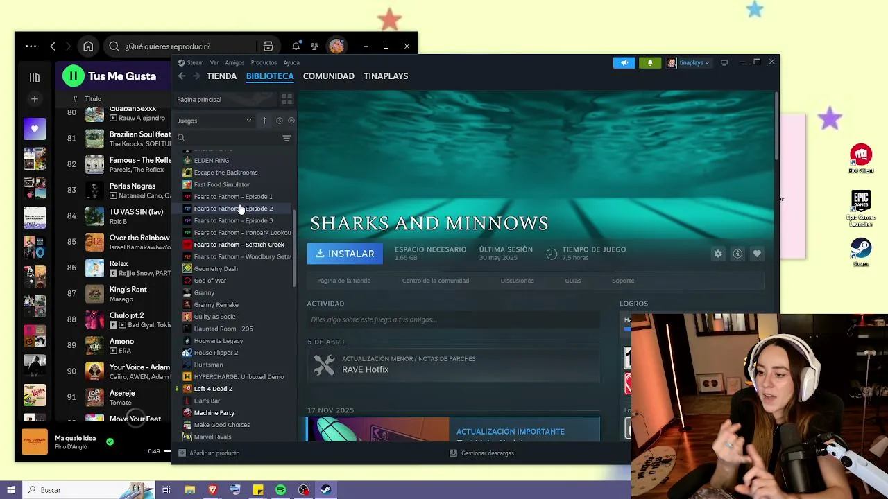Click Spotify create playlist plus button
Image resolution: width=888 pixels, height=499 pixels.
[35, 99]
